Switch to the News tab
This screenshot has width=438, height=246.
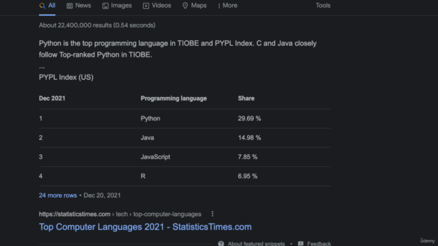point(79,5)
